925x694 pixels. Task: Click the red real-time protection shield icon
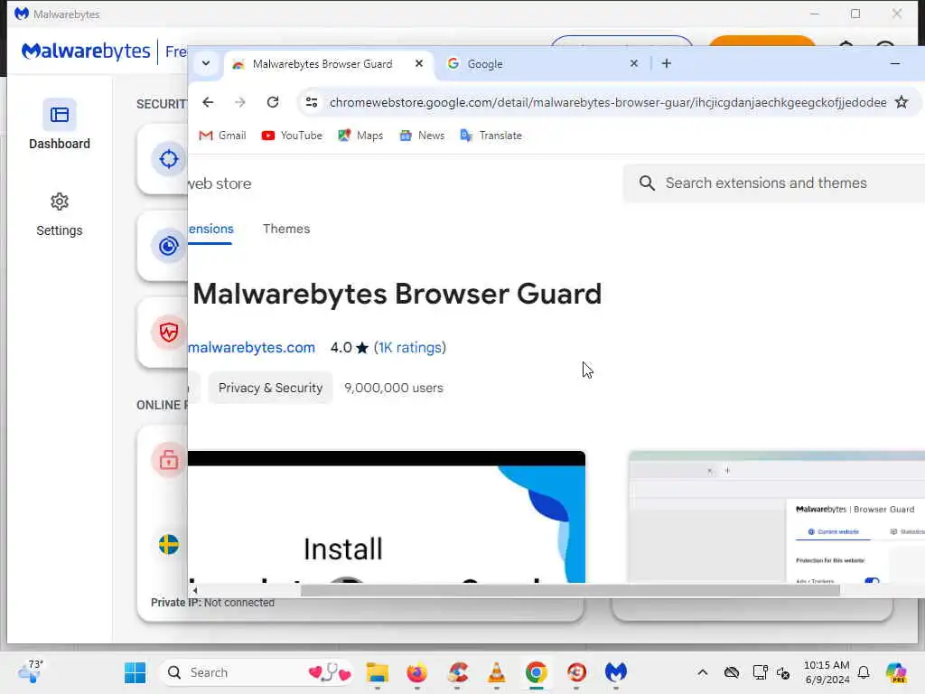point(168,333)
